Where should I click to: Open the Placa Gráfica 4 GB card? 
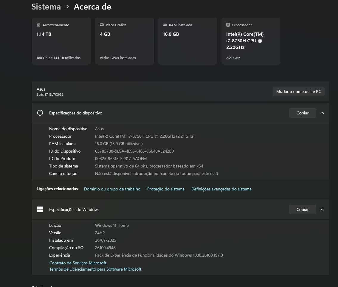[x=125, y=41]
